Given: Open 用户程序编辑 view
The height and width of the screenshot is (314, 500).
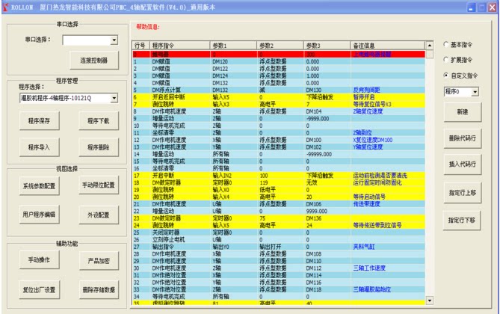Looking at the screenshot, I should pyautogui.click(x=39, y=214).
